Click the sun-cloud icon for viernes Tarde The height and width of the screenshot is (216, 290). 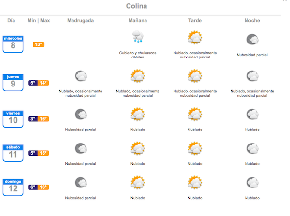(x=195, y=114)
